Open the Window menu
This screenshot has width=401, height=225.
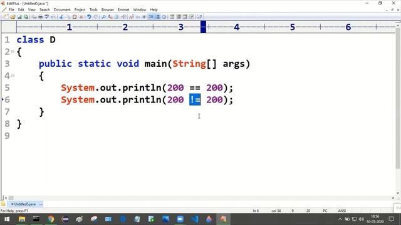[139, 10]
